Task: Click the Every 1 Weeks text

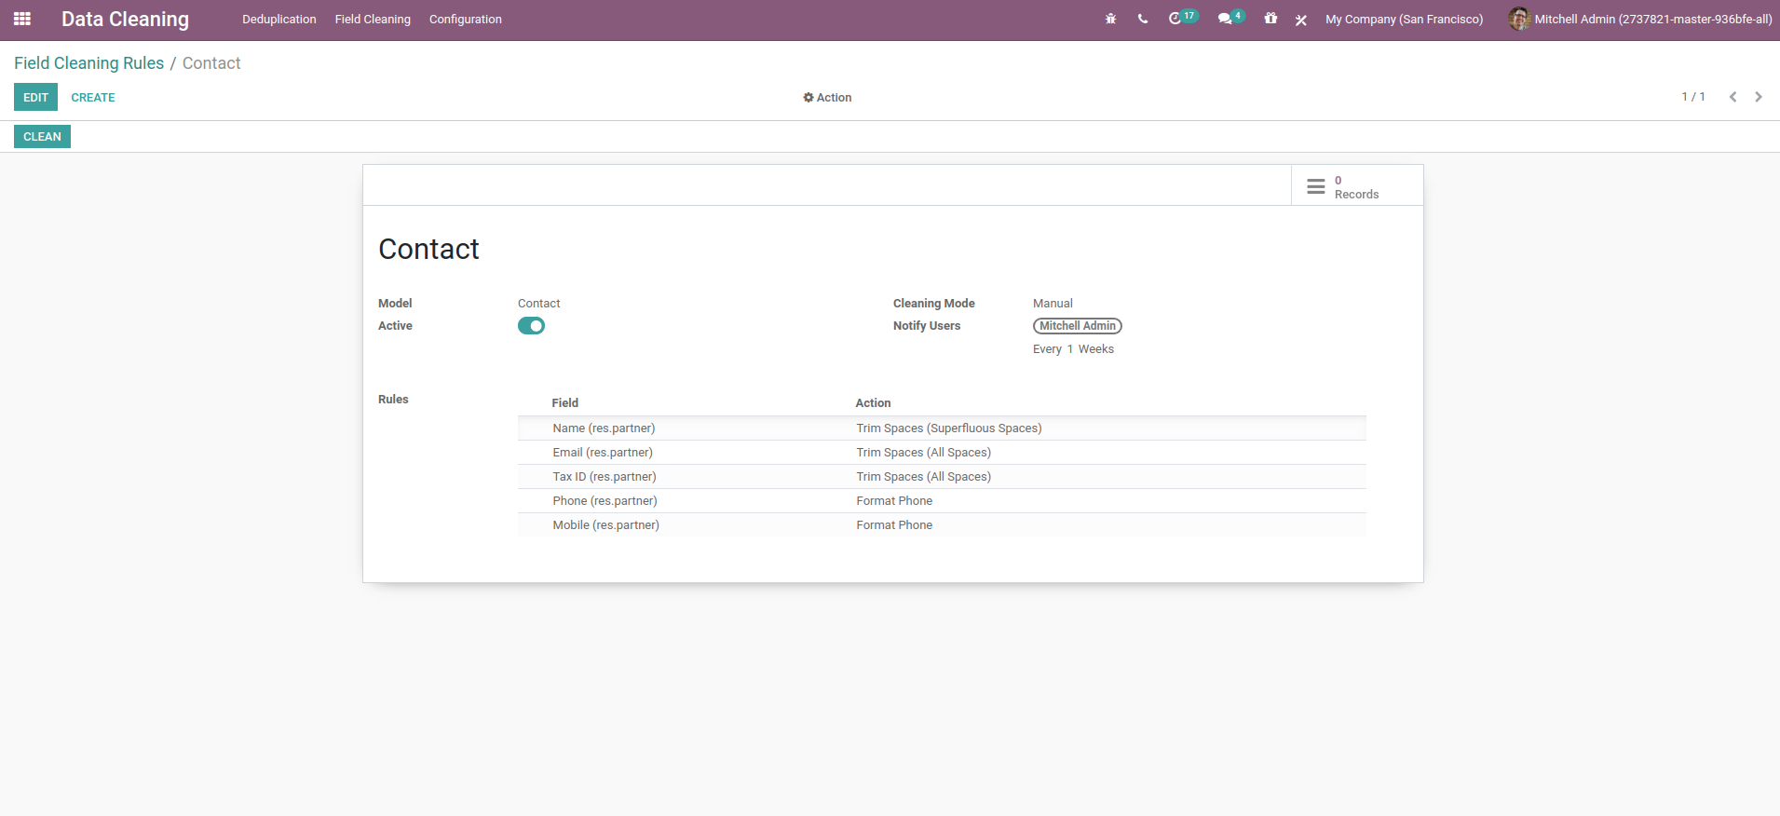Action: click(1073, 349)
